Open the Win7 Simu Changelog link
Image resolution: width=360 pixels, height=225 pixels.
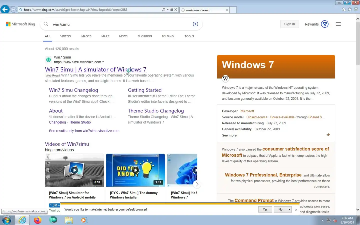pyautogui.click(x=73, y=90)
